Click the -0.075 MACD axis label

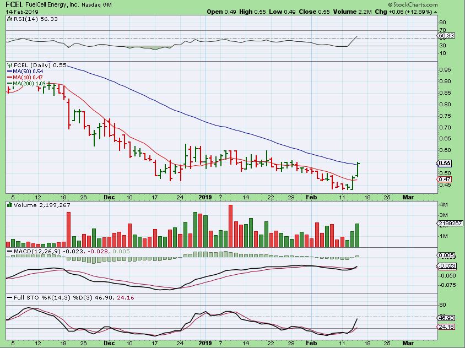447,285
